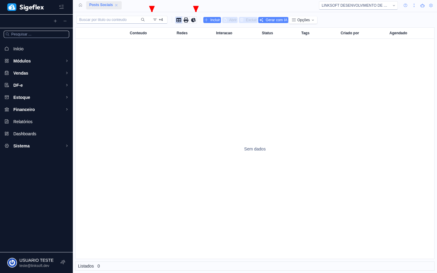437x273 pixels.
Task: Select the Posts Sociais tab
Action: click(101, 5)
